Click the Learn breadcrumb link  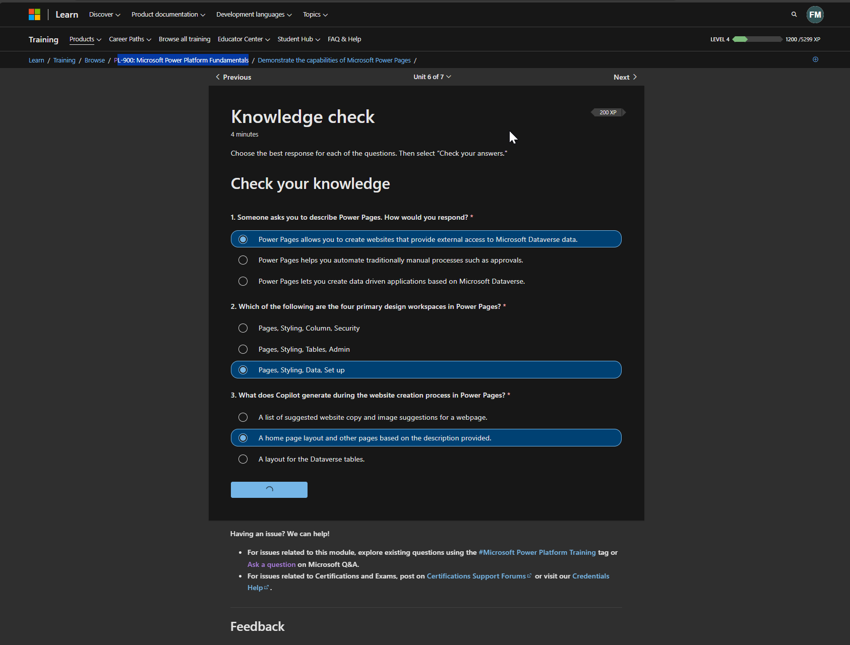point(36,60)
